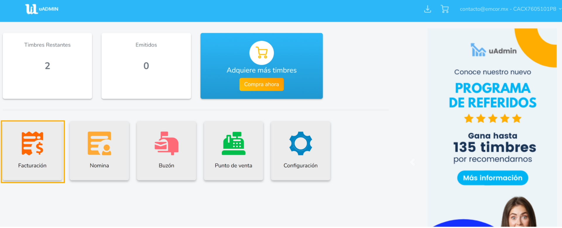The height and width of the screenshot is (228, 562).
Task: Click the cart icon above Adquiere más timbres
Action: coord(262,53)
